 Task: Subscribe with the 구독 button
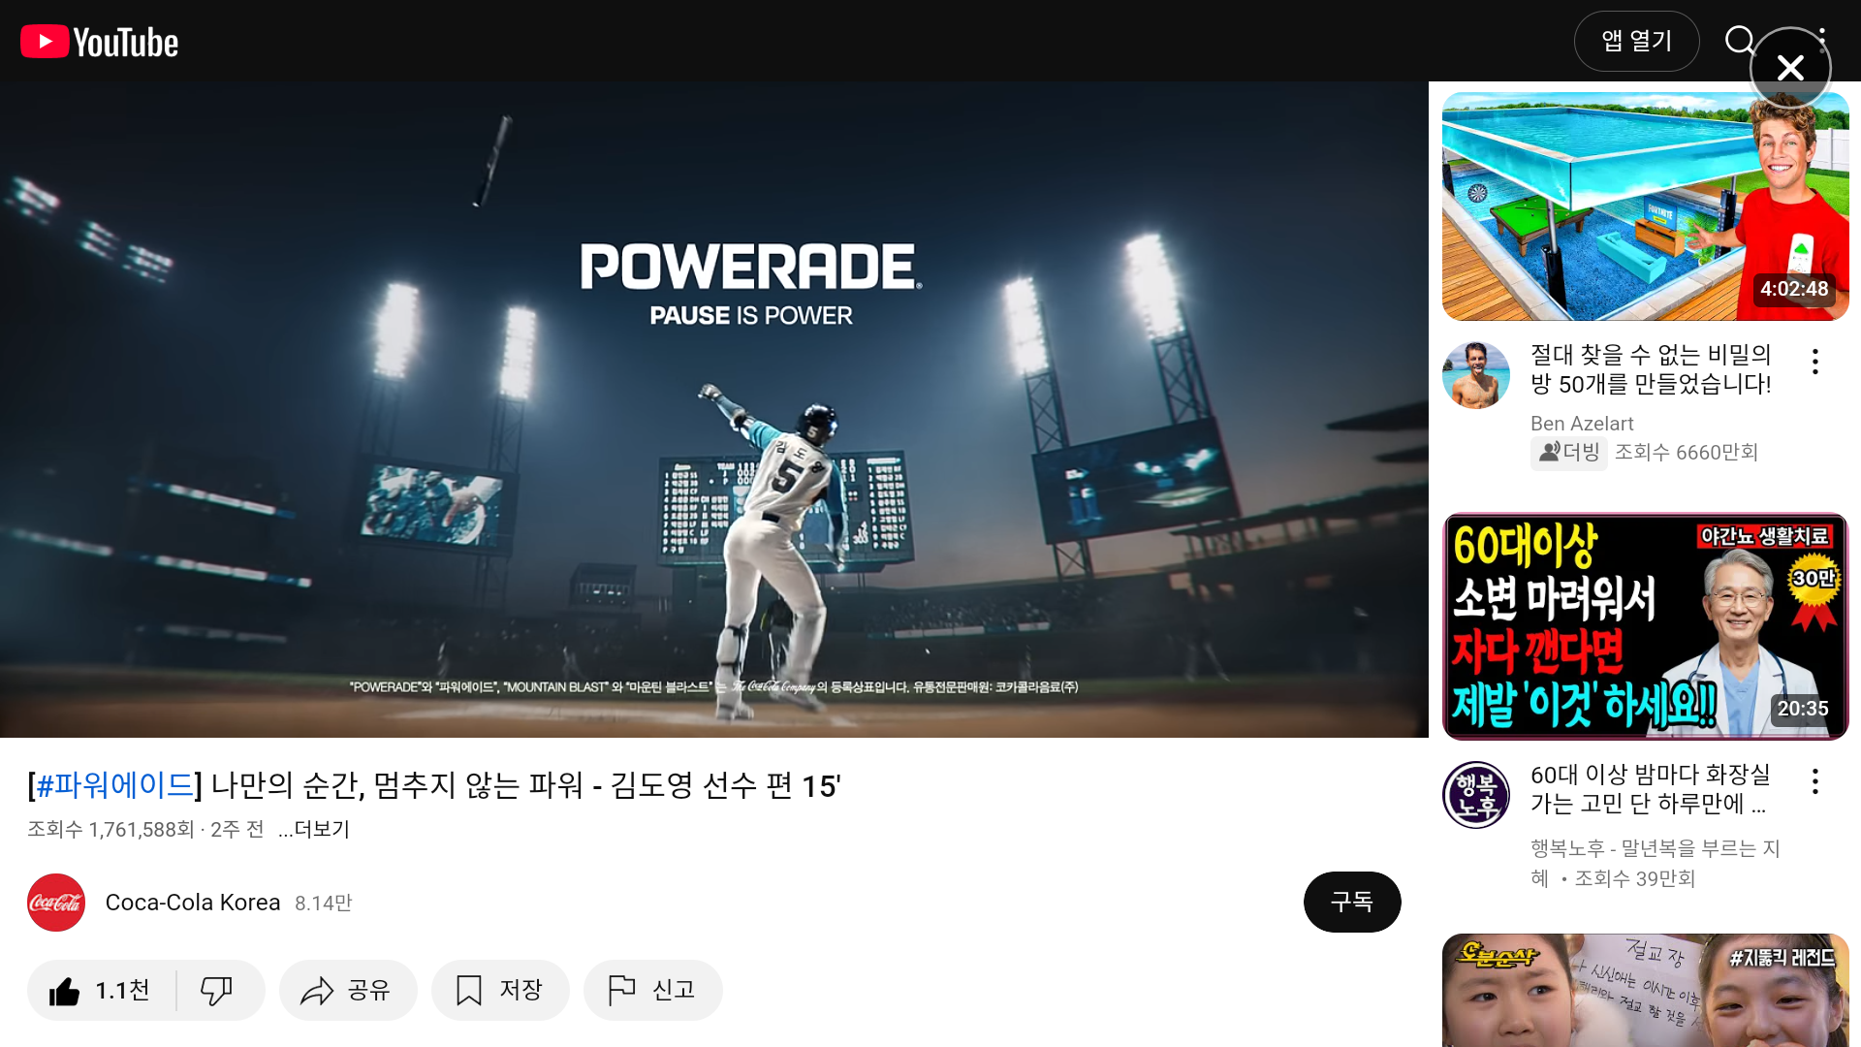coord(1352,902)
